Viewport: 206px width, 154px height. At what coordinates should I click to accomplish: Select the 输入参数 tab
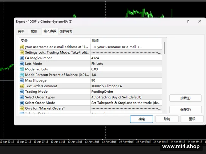[x=50, y=31]
